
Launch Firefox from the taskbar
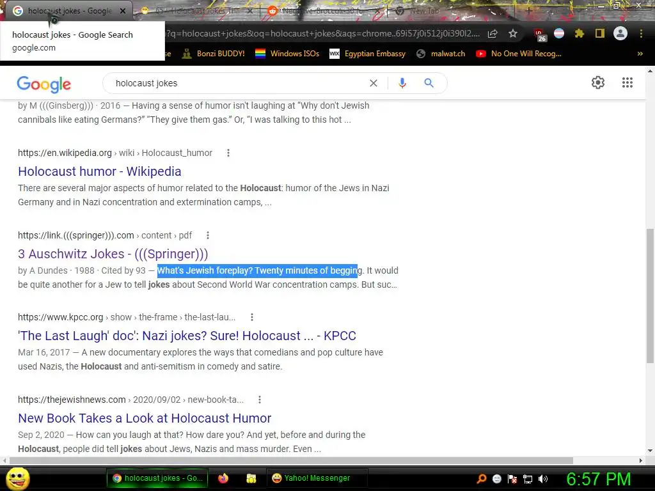click(223, 478)
